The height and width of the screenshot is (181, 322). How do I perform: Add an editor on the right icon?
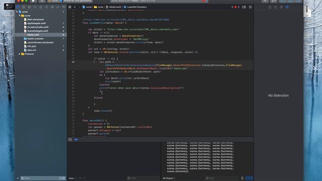pos(251,7)
